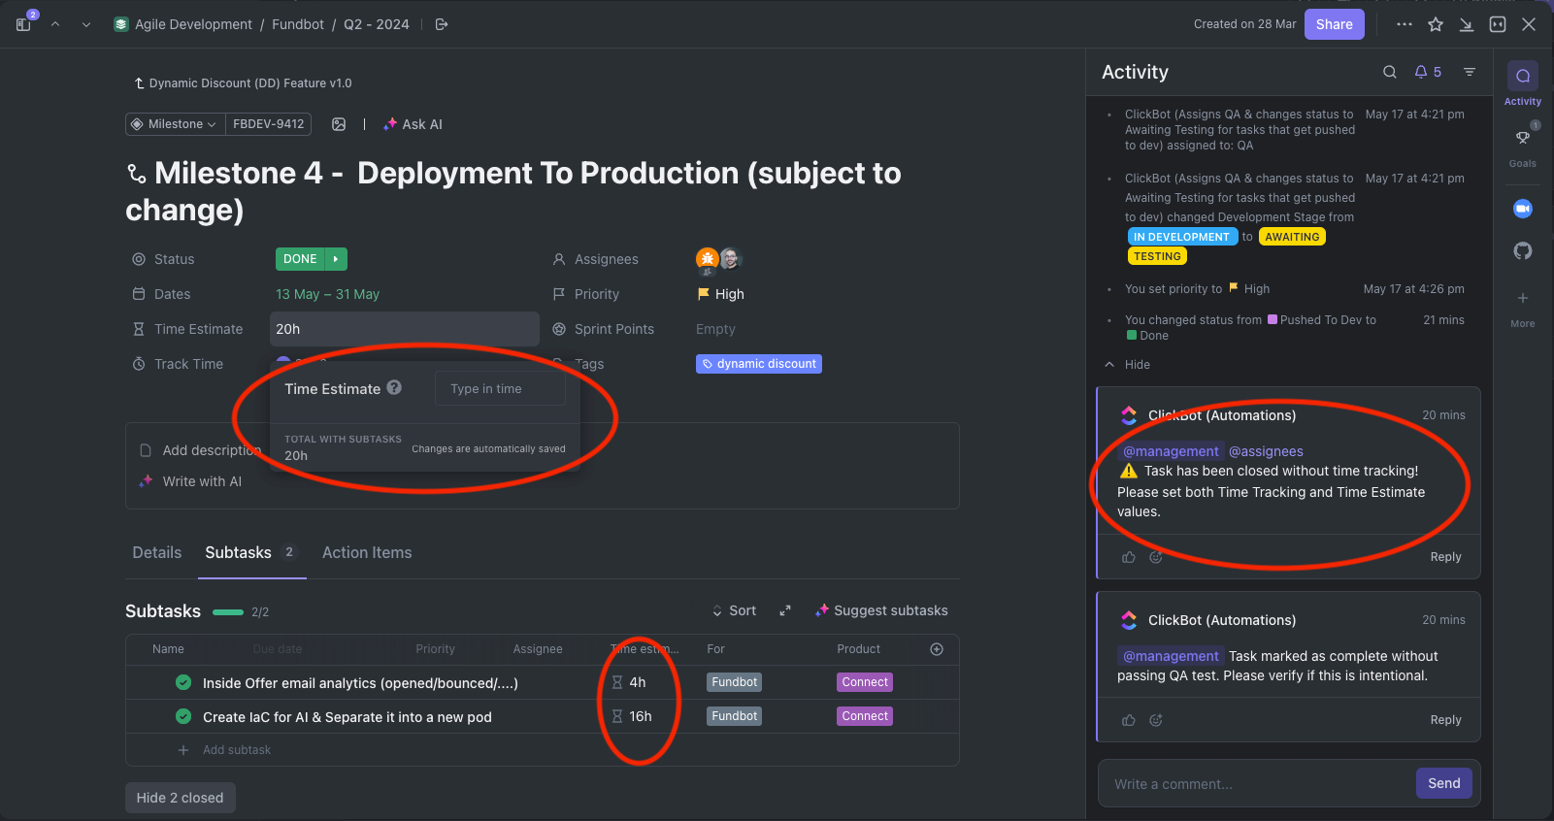Open Agile Development breadcrumb

[182, 24]
